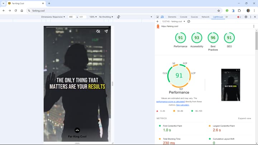The image size is (258, 145).
Task: Switch to the Network tab
Action: pyautogui.click(x=205, y=17)
